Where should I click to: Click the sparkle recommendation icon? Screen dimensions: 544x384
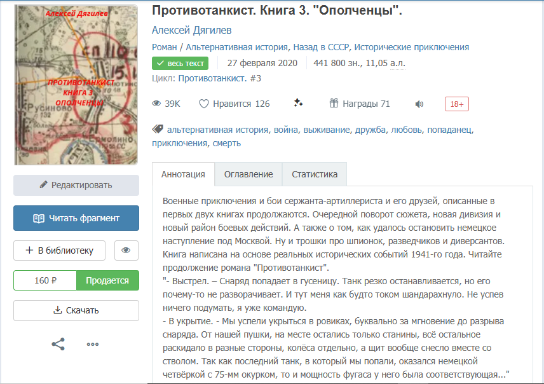[298, 103]
